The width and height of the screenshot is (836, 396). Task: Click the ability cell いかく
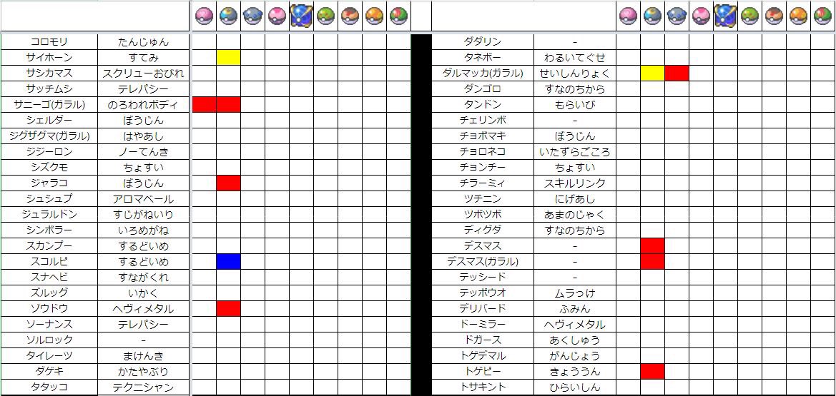coord(144,293)
